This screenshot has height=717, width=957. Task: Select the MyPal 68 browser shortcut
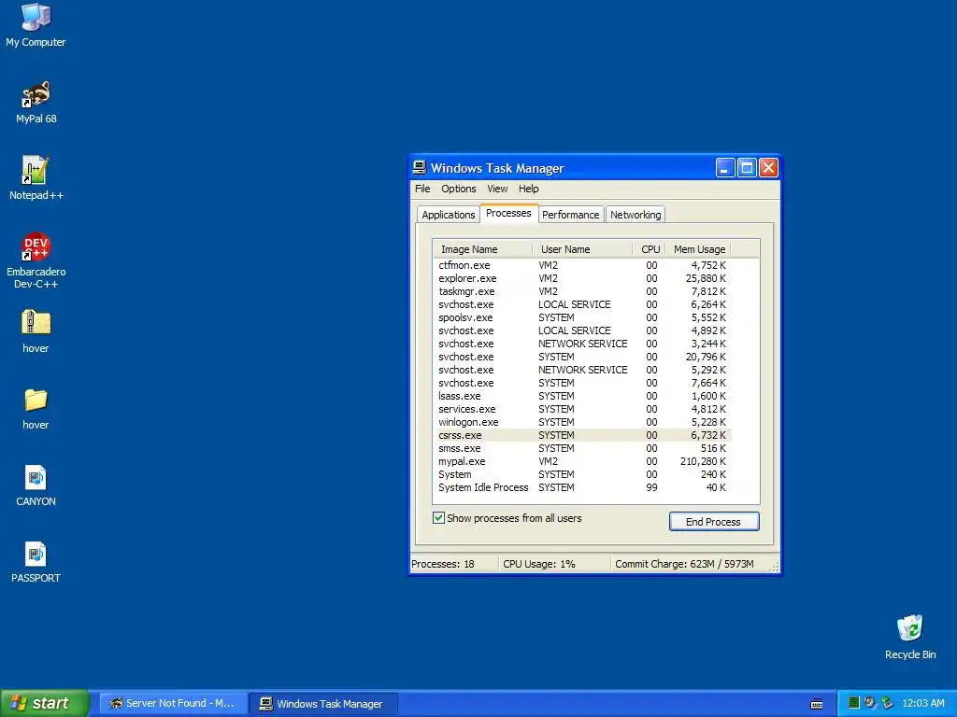pos(36,102)
